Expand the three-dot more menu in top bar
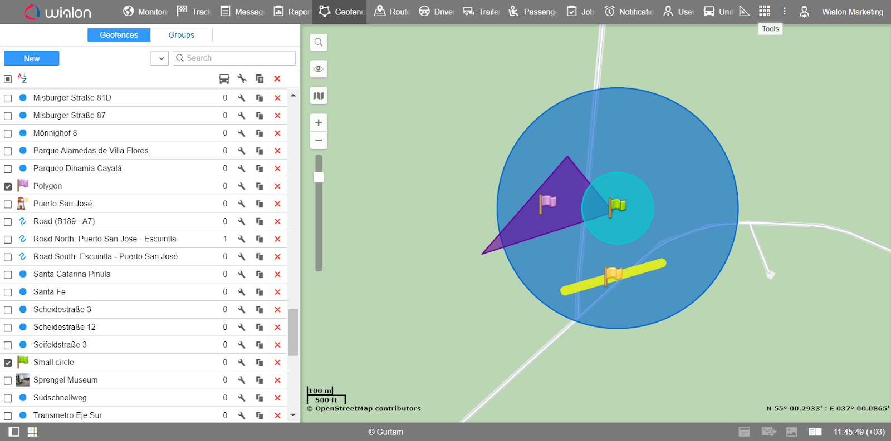891x441 pixels. (784, 11)
